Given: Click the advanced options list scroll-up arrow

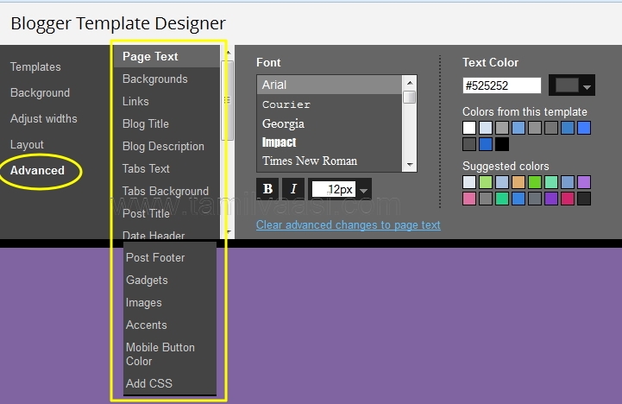Looking at the screenshot, I should point(228,53).
